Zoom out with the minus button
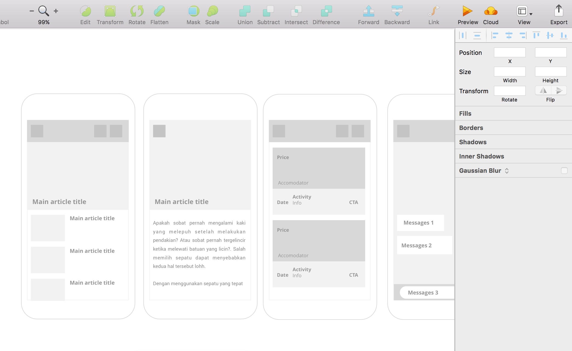Image resolution: width=572 pixels, height=351 pixels. (x=32, y=11)
